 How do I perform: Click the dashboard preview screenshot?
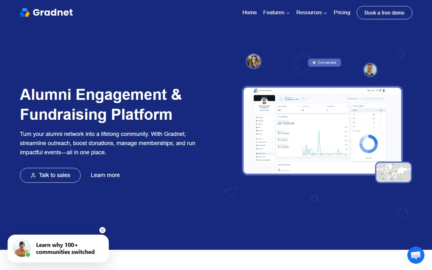(x=322, y=131)
